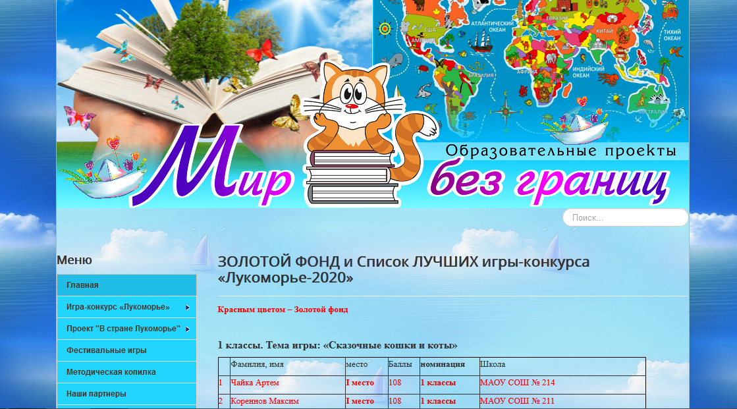This screenshot has width=737, height=409.
Task: Expand the "Проект В стране Лукоморье" submenu arrow
Action: tap(188, 329)
